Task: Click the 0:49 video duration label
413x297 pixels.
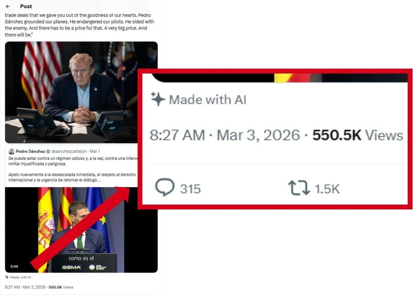Action: [x=14, y=267]
